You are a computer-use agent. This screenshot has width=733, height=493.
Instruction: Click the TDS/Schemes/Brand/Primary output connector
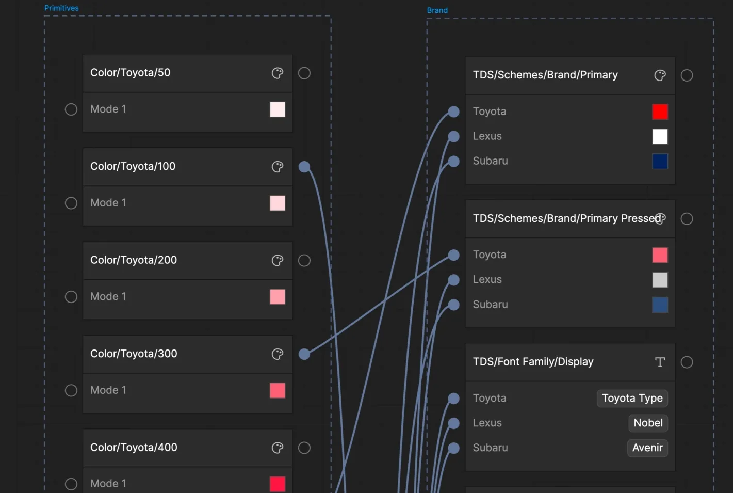click(687, 75)
